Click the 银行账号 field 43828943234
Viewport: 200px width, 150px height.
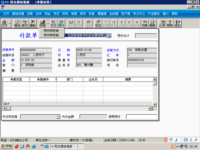click(142, 60)
